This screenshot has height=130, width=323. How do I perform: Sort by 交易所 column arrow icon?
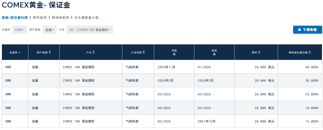click(x=19, y=52)
